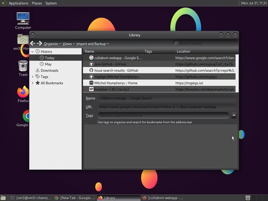Click the Library forward arrow button
This screenshot has height=201, width=268.
[40, 43]
